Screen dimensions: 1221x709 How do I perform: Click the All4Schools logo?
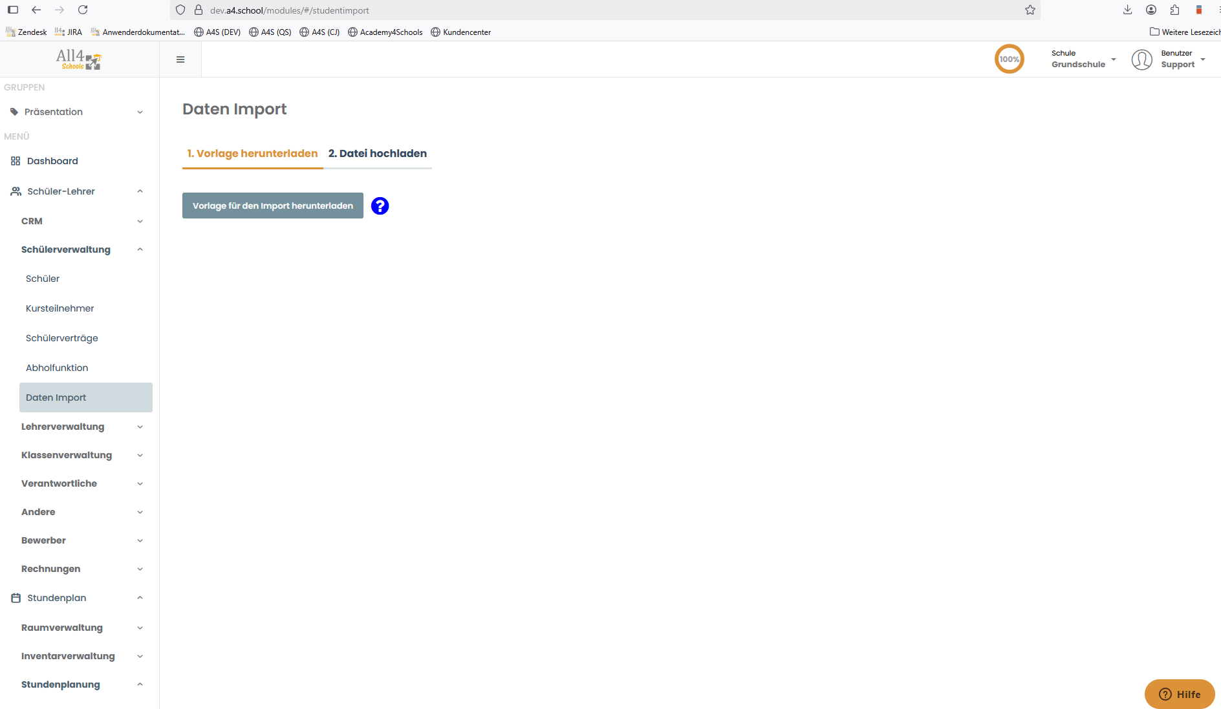point(79,59)
